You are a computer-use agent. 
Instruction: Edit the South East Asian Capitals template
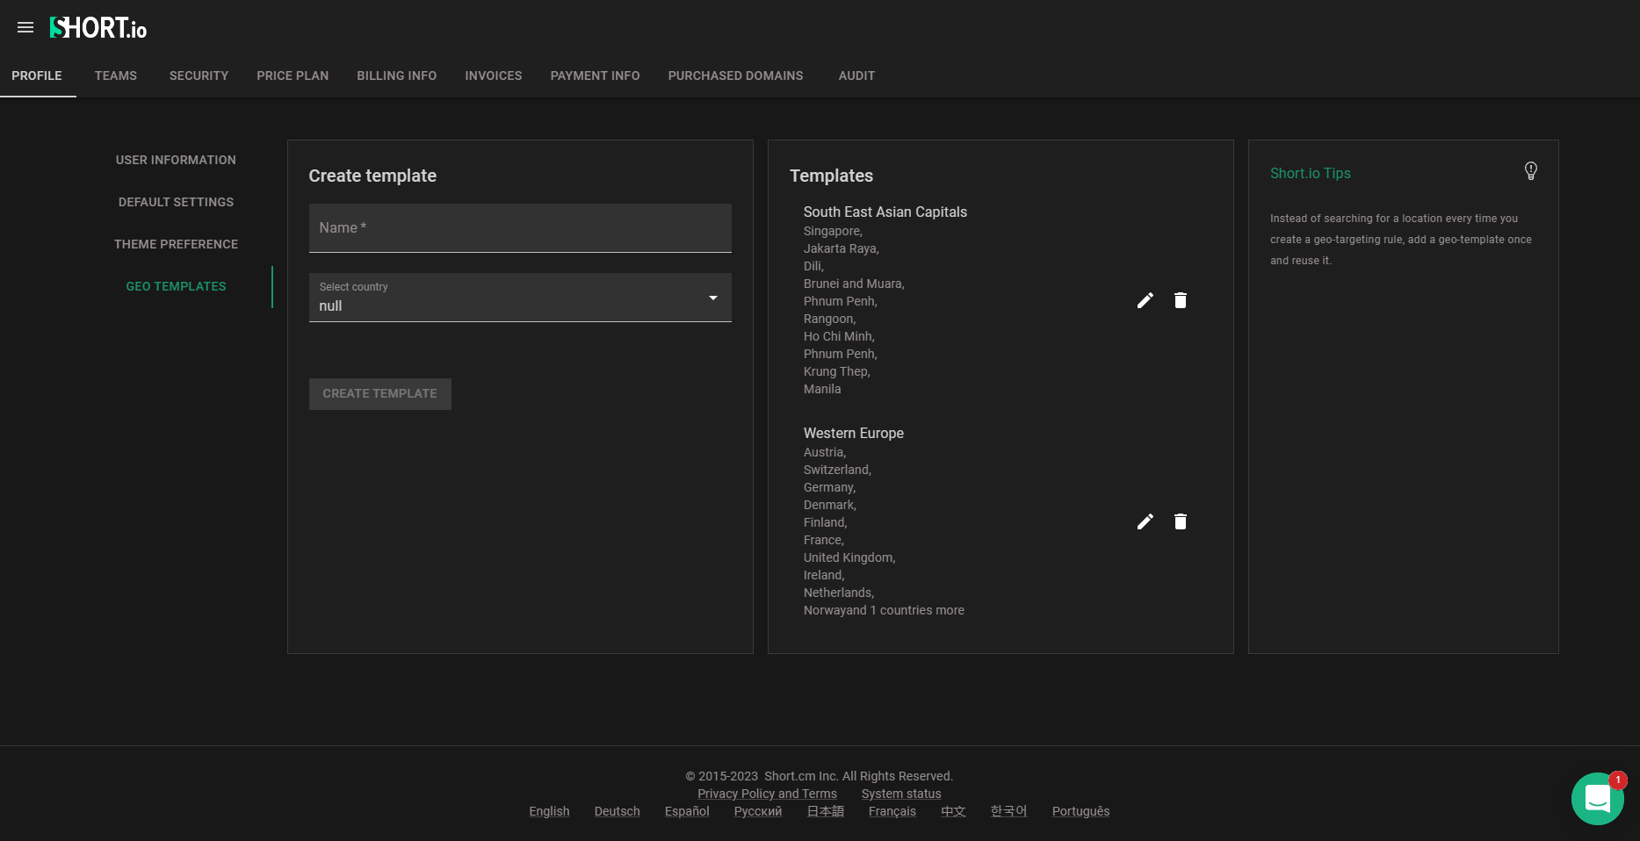pos(1145,300)
